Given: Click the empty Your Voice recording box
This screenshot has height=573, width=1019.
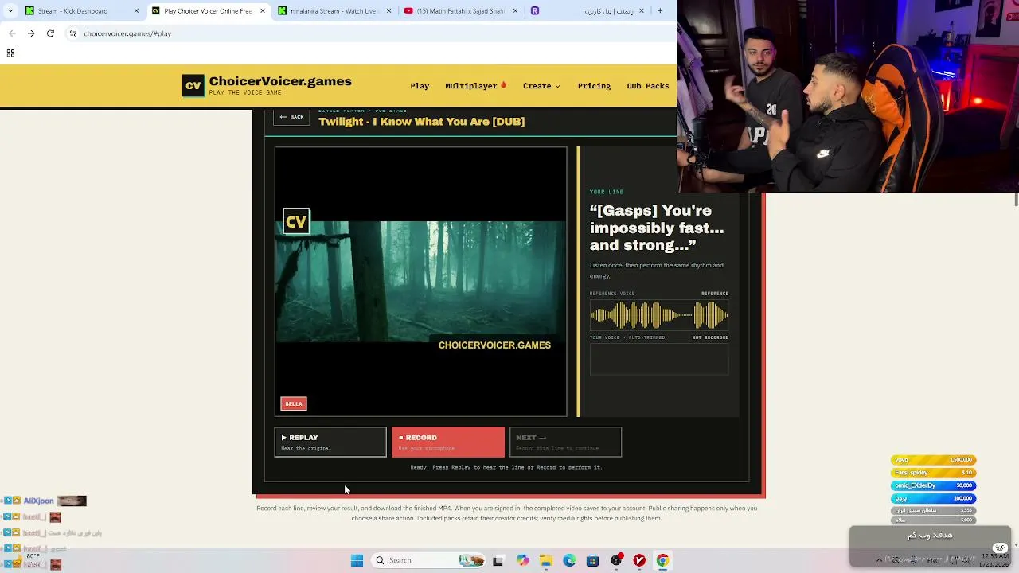Looking at the screenshot, I should 659,359.
